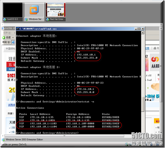The height and width of the screenshot is (148, 165).
Task: Click the outer vertical scrollbar up arrow
Action: coord(161,28)
